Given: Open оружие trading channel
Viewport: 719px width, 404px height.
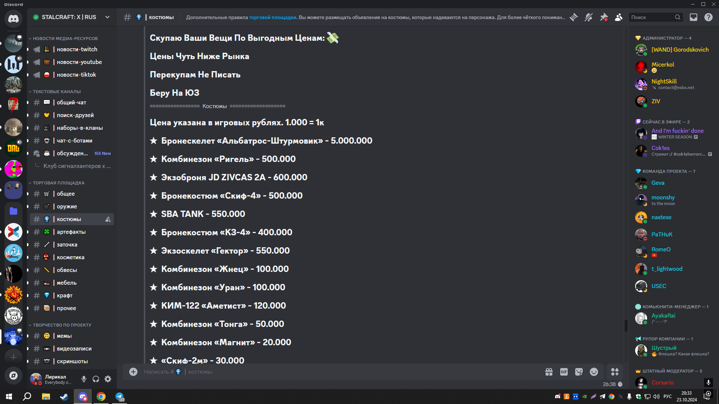Looking at the screenshot, I should tap(72, 206).
